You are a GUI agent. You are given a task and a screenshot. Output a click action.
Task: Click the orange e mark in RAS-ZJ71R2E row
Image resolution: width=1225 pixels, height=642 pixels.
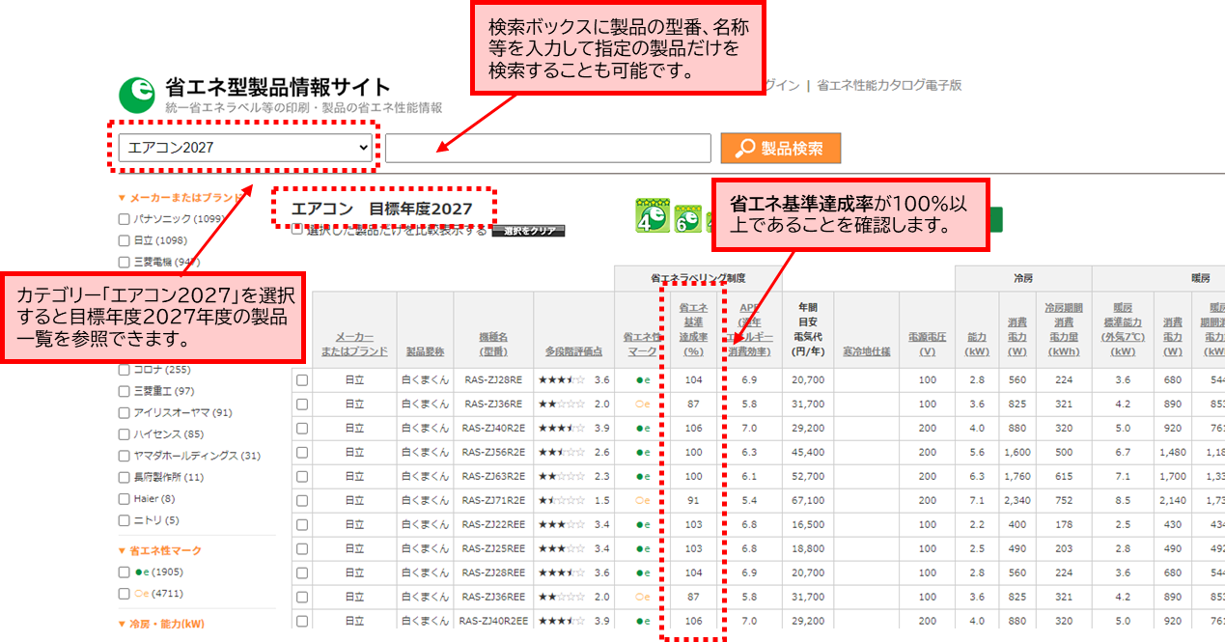tap(643, 501)
